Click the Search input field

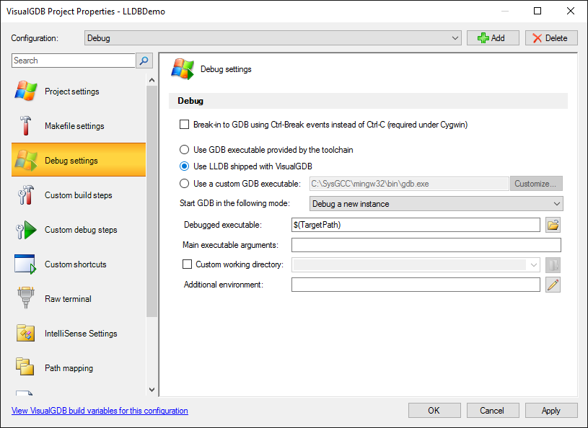pyautogui.click(x=73, y=61)
